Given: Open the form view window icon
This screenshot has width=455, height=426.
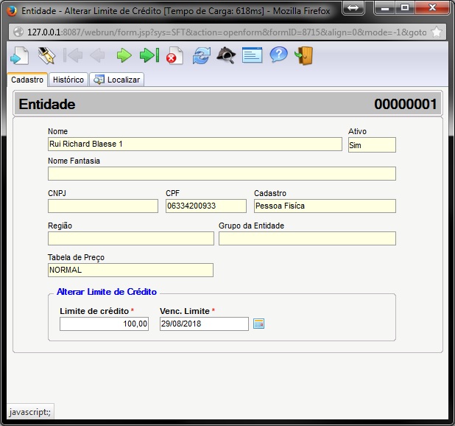Looking at the screenshot, I should click(253, 55).
